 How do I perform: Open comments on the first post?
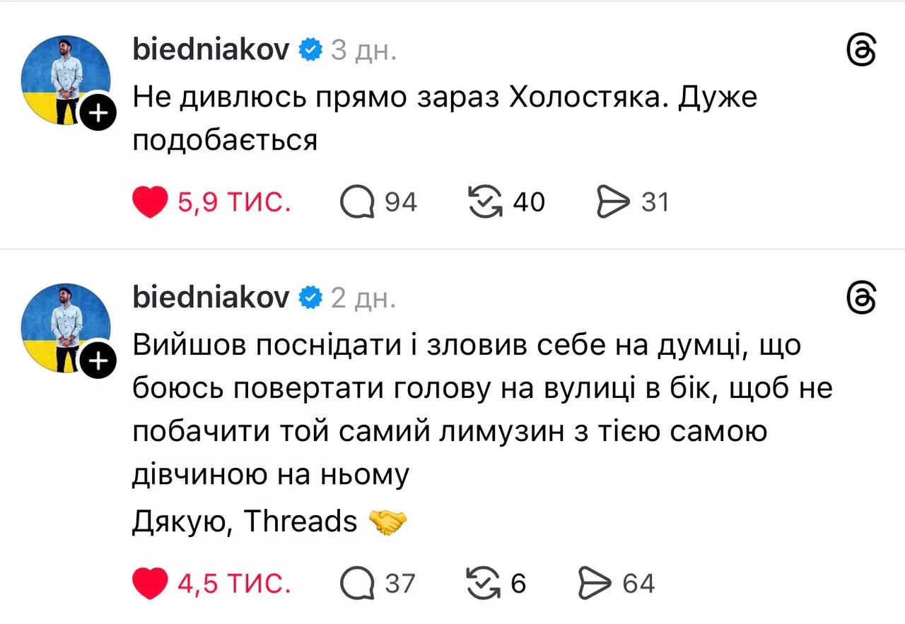358,203
